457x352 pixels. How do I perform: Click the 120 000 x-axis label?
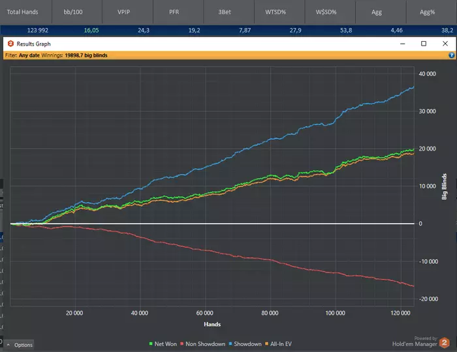pyautogui.click(x=400, y=313)
